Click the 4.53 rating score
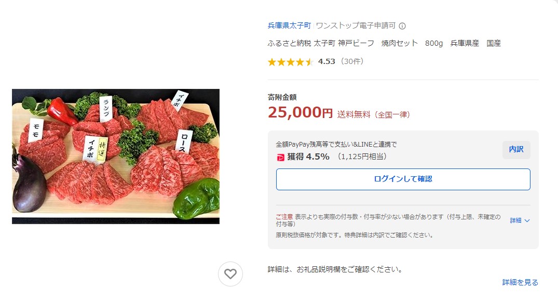Viewport: 558px width, 300px height. click(326, 61)
